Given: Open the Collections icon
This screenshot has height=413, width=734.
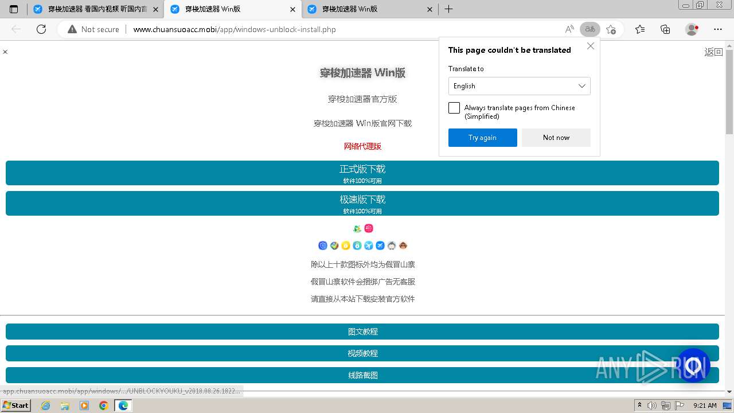Looking at the screenshot, I should pos(665,29).
